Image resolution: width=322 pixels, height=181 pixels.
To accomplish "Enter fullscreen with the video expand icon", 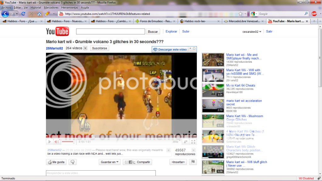I will [193, 142].
